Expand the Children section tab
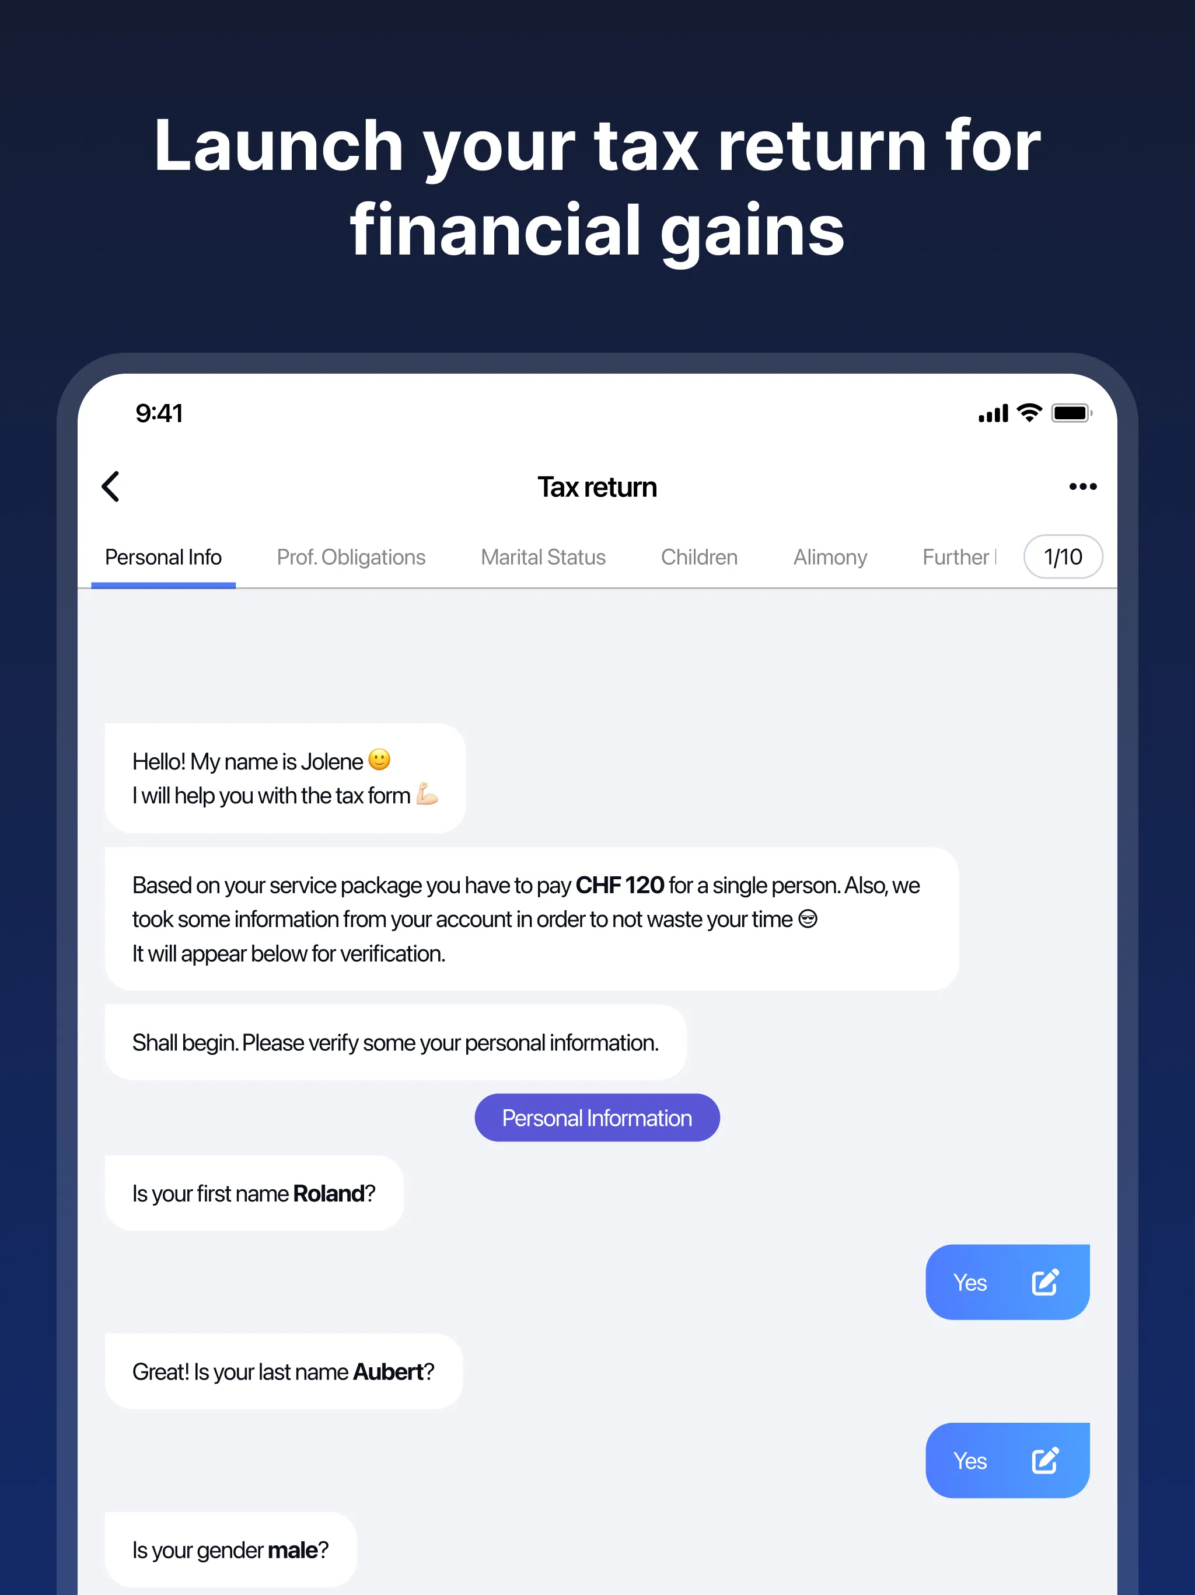This screenshot has width=1195, height=1595. point(699,556)
